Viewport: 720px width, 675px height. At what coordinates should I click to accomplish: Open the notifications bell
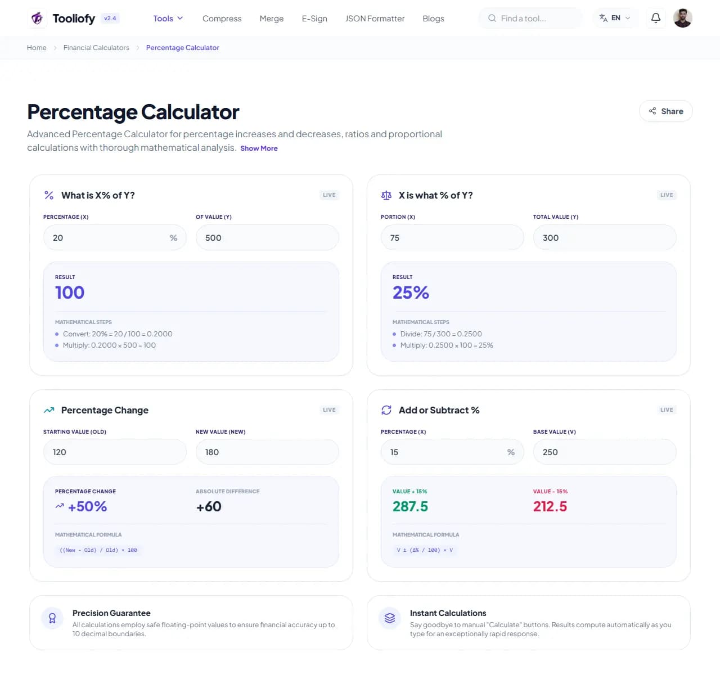(655, 18)
